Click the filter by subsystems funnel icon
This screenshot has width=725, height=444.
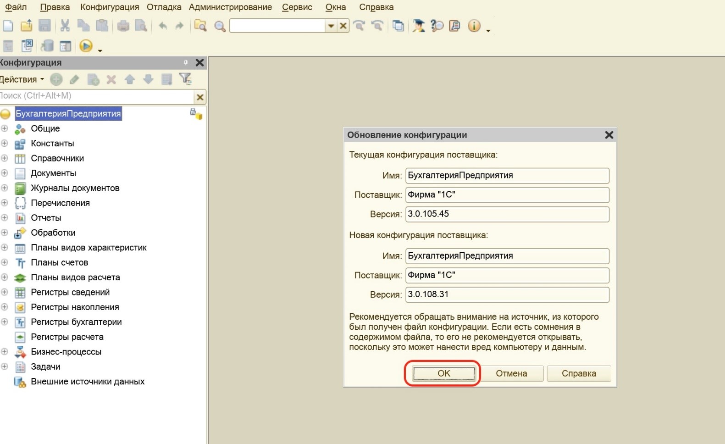185,79
